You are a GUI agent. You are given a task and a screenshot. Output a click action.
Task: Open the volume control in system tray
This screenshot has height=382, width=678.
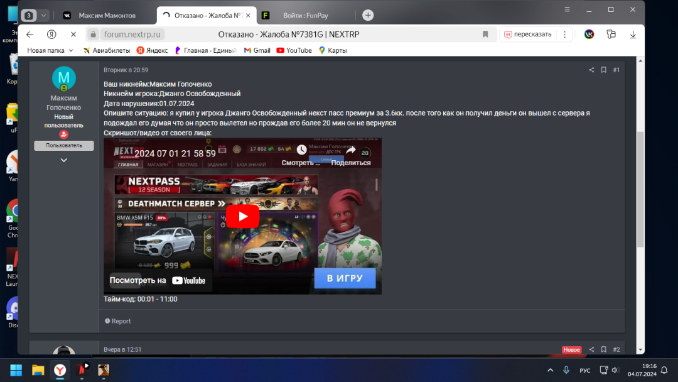coord(615,370)
